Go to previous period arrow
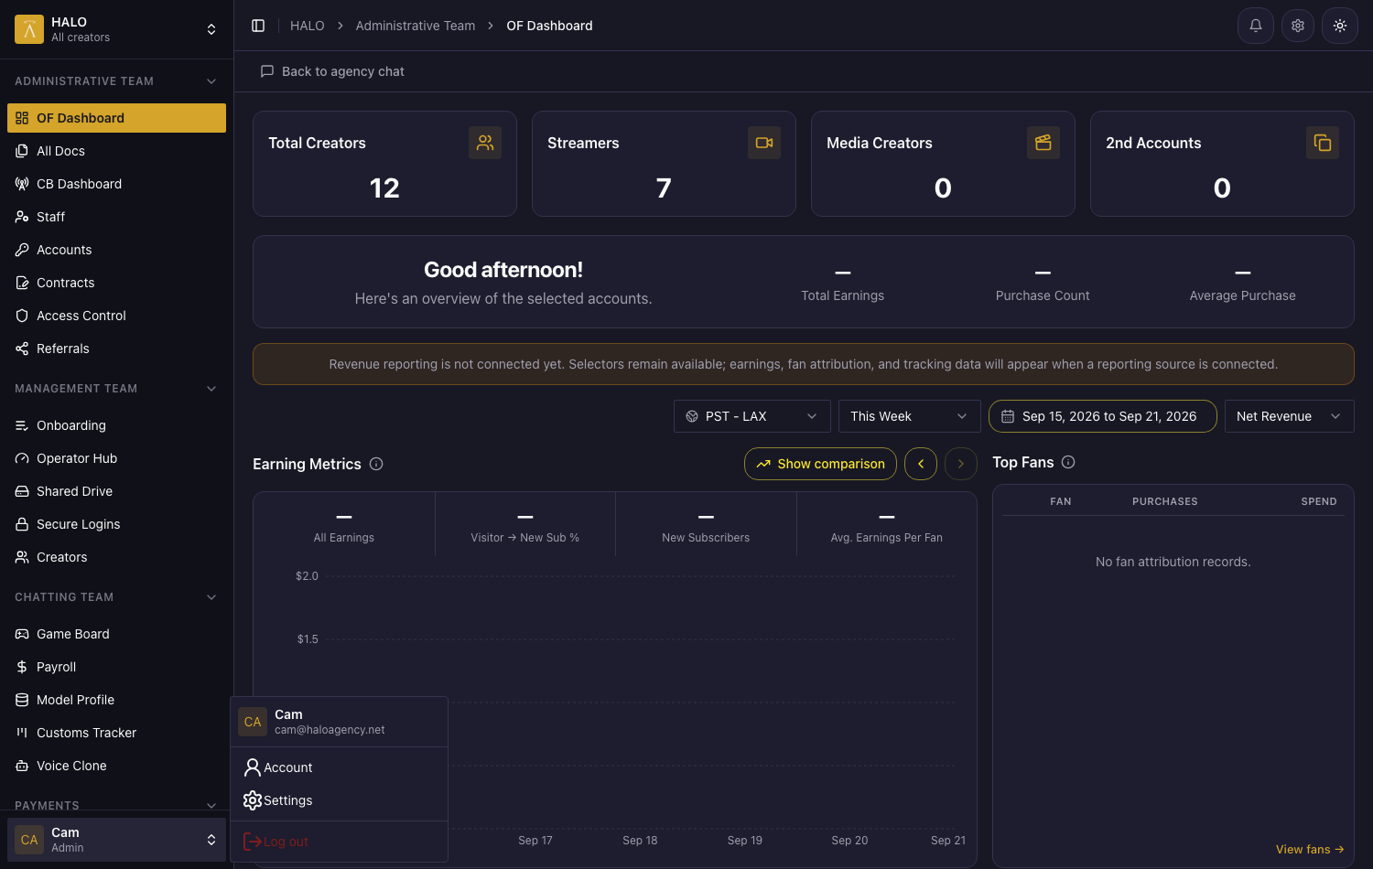Screen dimensions: 1373x869 click(921, 464)
